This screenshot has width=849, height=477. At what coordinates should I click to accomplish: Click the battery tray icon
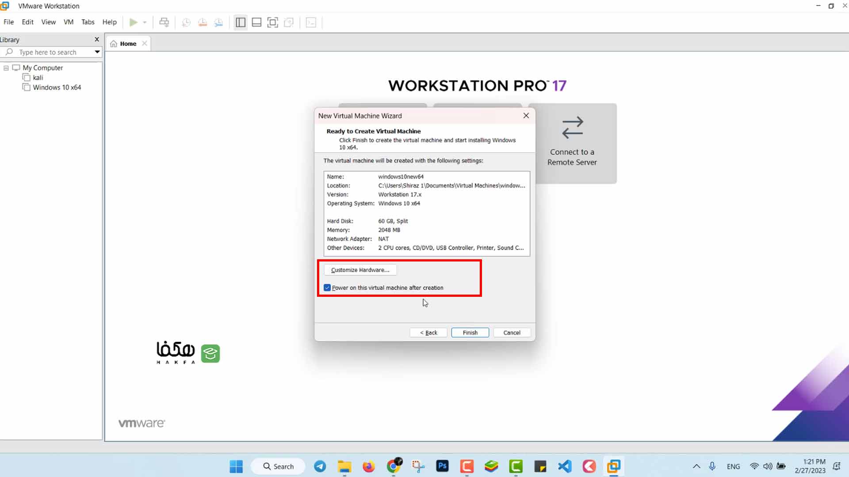[781, 466]
